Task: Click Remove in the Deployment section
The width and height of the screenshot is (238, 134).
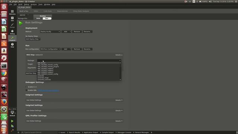Action: [77, 32]
